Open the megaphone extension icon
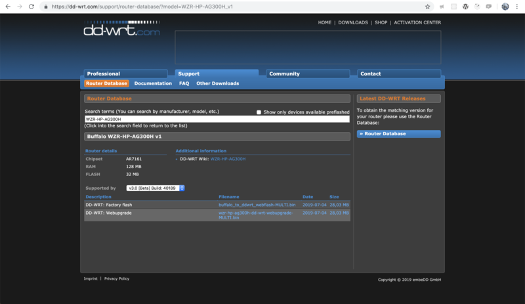 click(x=442, y=7)
